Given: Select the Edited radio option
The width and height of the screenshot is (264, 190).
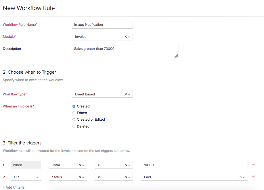Looking at the screenshot, I should pos(74,113).
